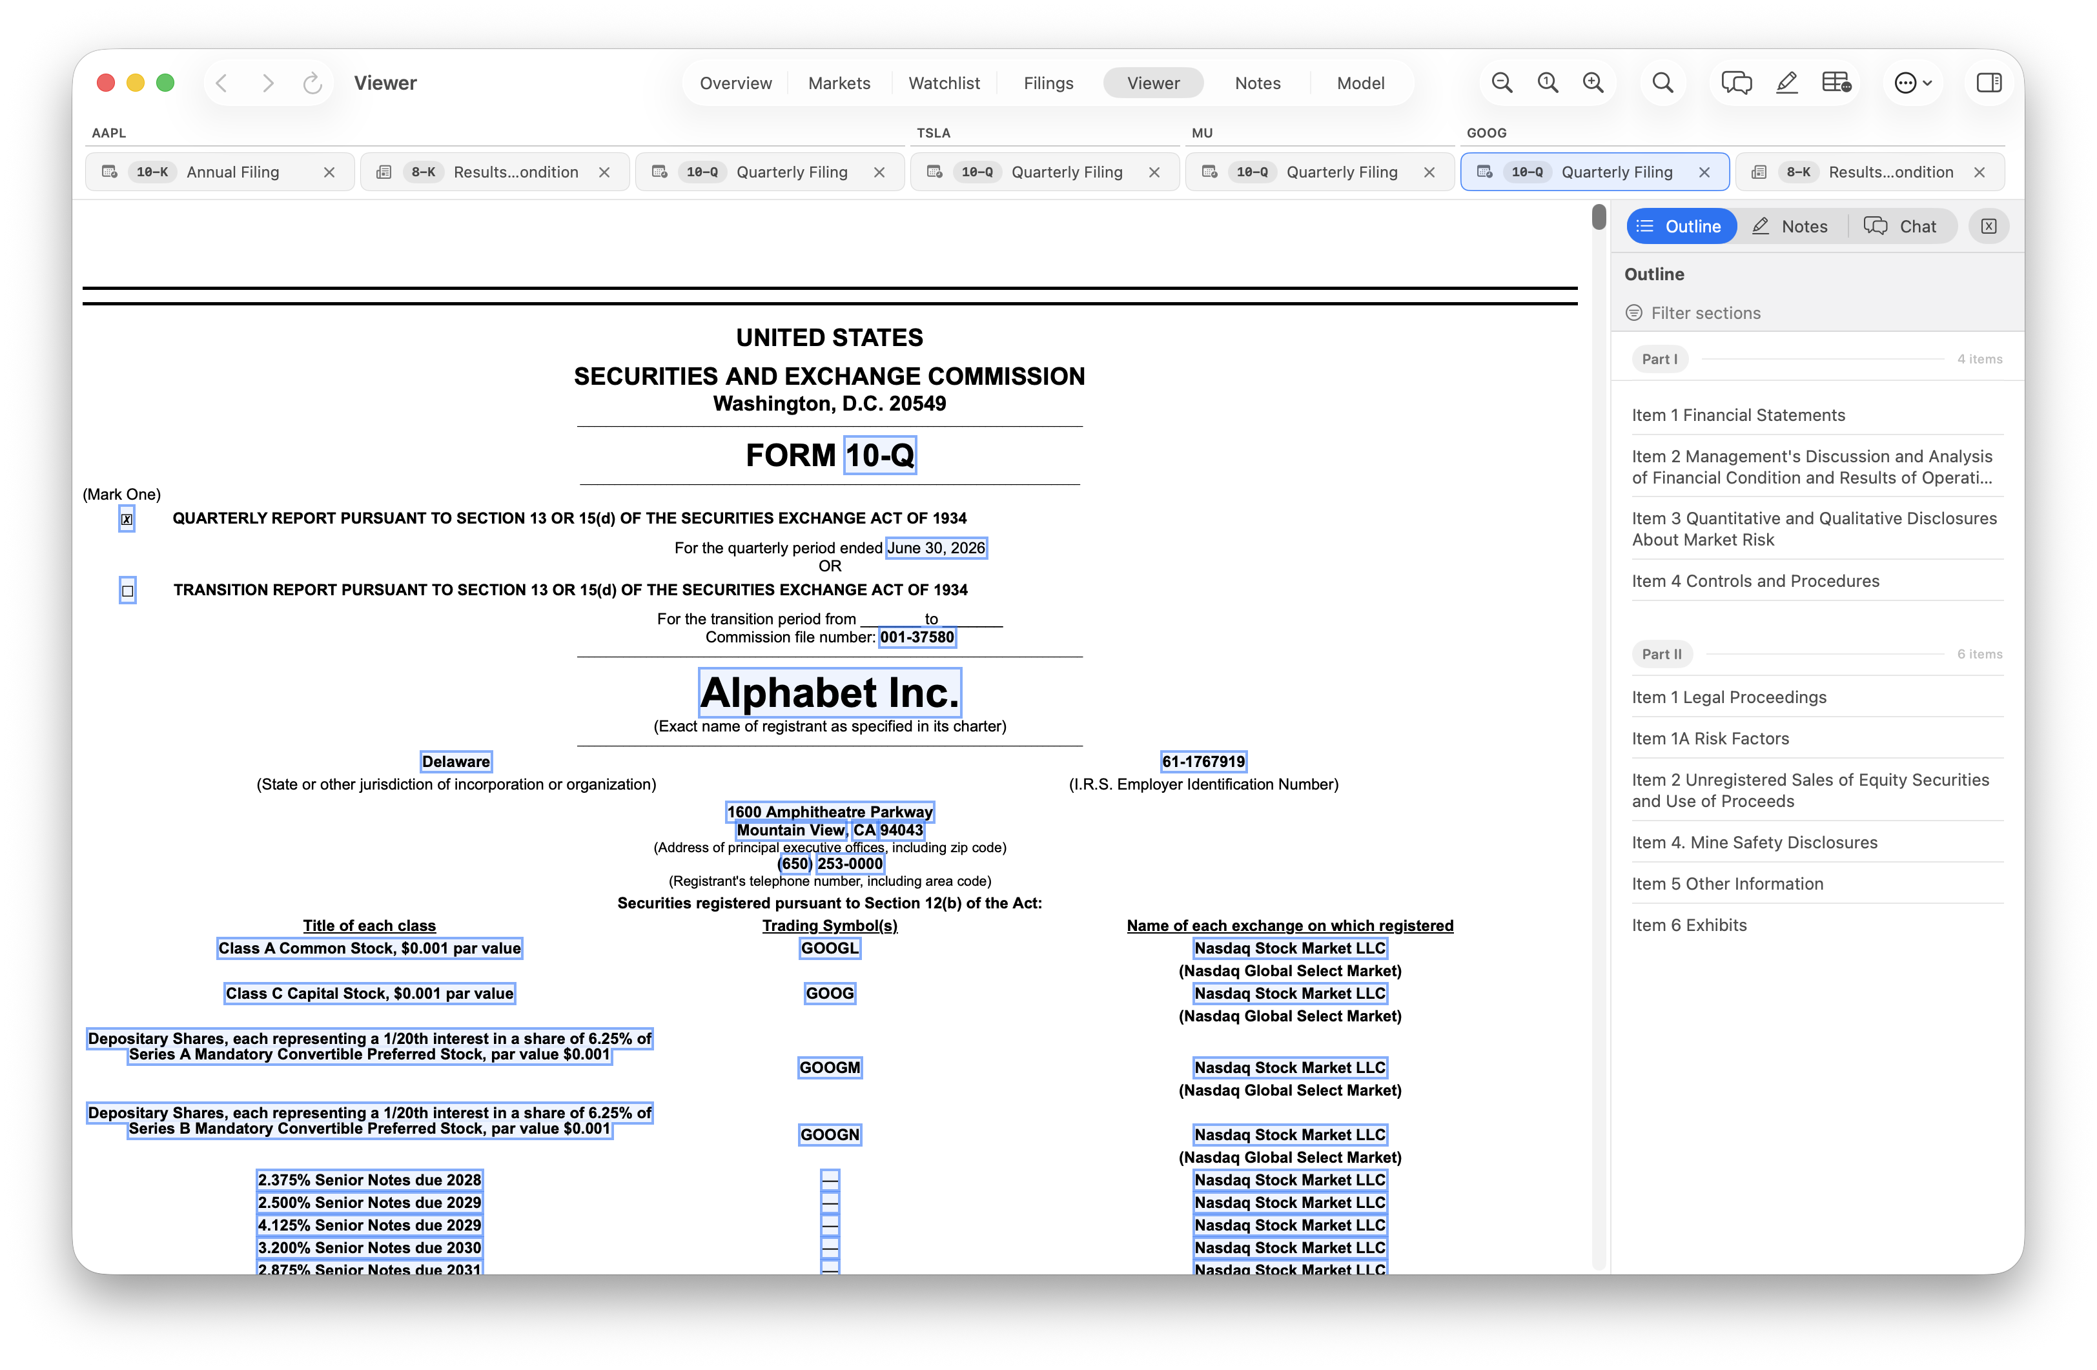Click the checked quarterly report checkbox

click(x=127, y=519)
